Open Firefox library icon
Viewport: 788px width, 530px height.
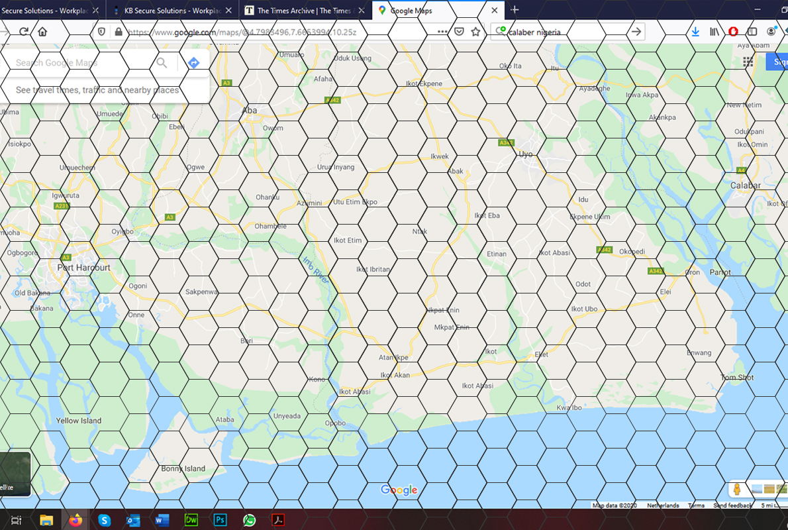point(714,32)
